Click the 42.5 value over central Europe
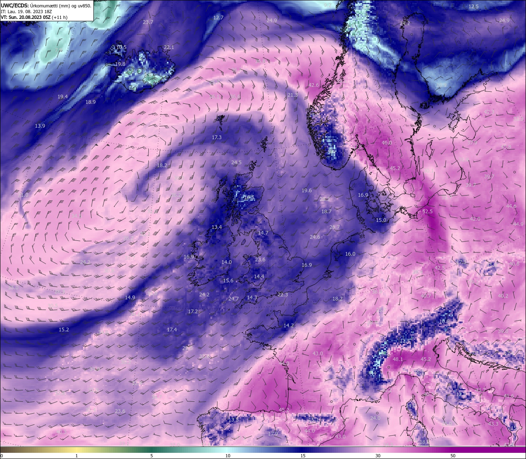The width and height of the screenshot is (526, 459). (440, 268)
